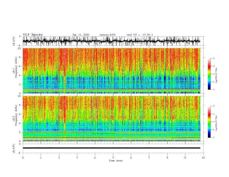Click the "ch.3(V)" vertical axis label
229x177 pixels.
click(x=14, y=148)
